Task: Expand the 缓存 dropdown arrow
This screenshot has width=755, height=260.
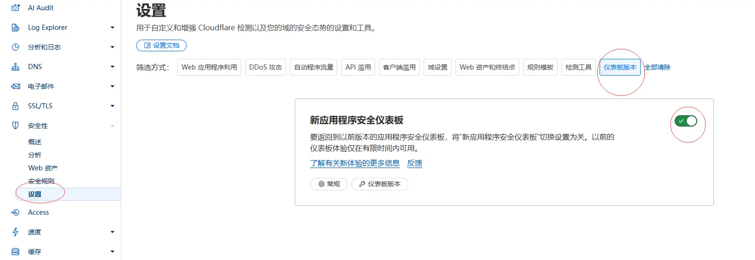Action: (x=112, y=252)
